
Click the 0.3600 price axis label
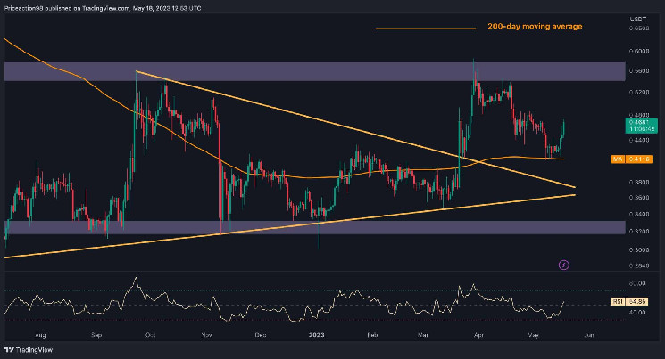[639, 198]
